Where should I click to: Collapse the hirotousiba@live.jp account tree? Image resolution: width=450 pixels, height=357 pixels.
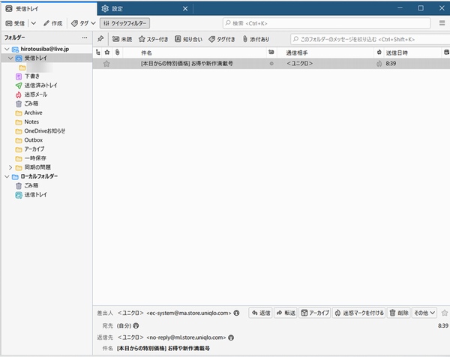click(x=7, y=49)
